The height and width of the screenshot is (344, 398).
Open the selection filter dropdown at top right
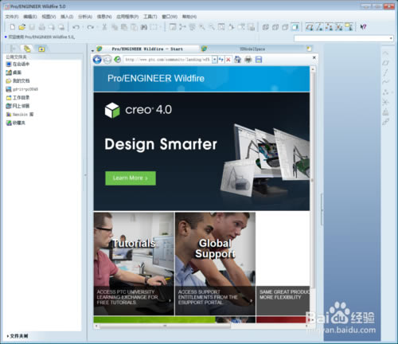coord(391,38)
